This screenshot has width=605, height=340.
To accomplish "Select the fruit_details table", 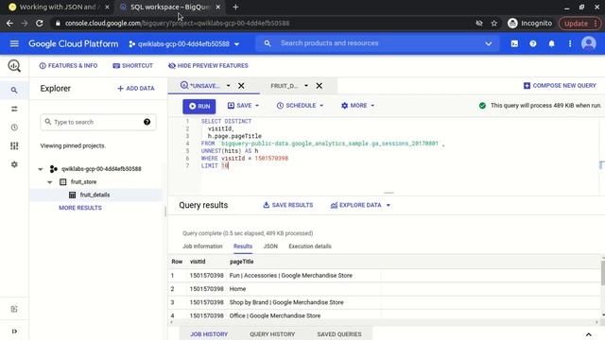I will click(x=95, y=195).
